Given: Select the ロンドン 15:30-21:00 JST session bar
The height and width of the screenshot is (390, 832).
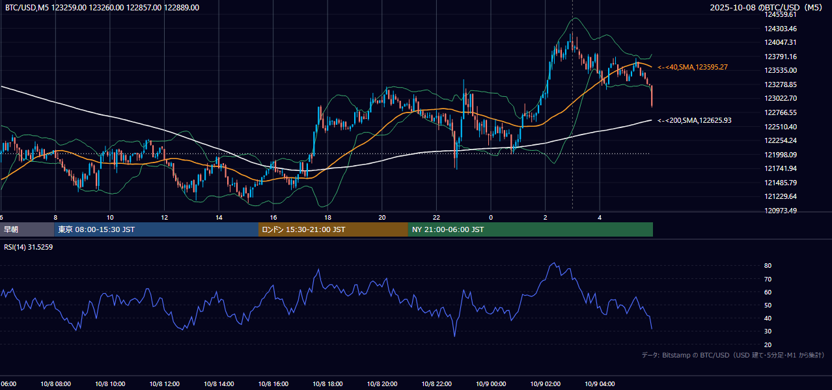Looking at the screenshot, I should pyautogui.click(x=333, y=229).
